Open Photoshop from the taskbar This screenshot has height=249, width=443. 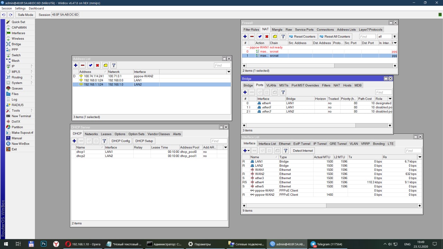click(x=44, y=244)
